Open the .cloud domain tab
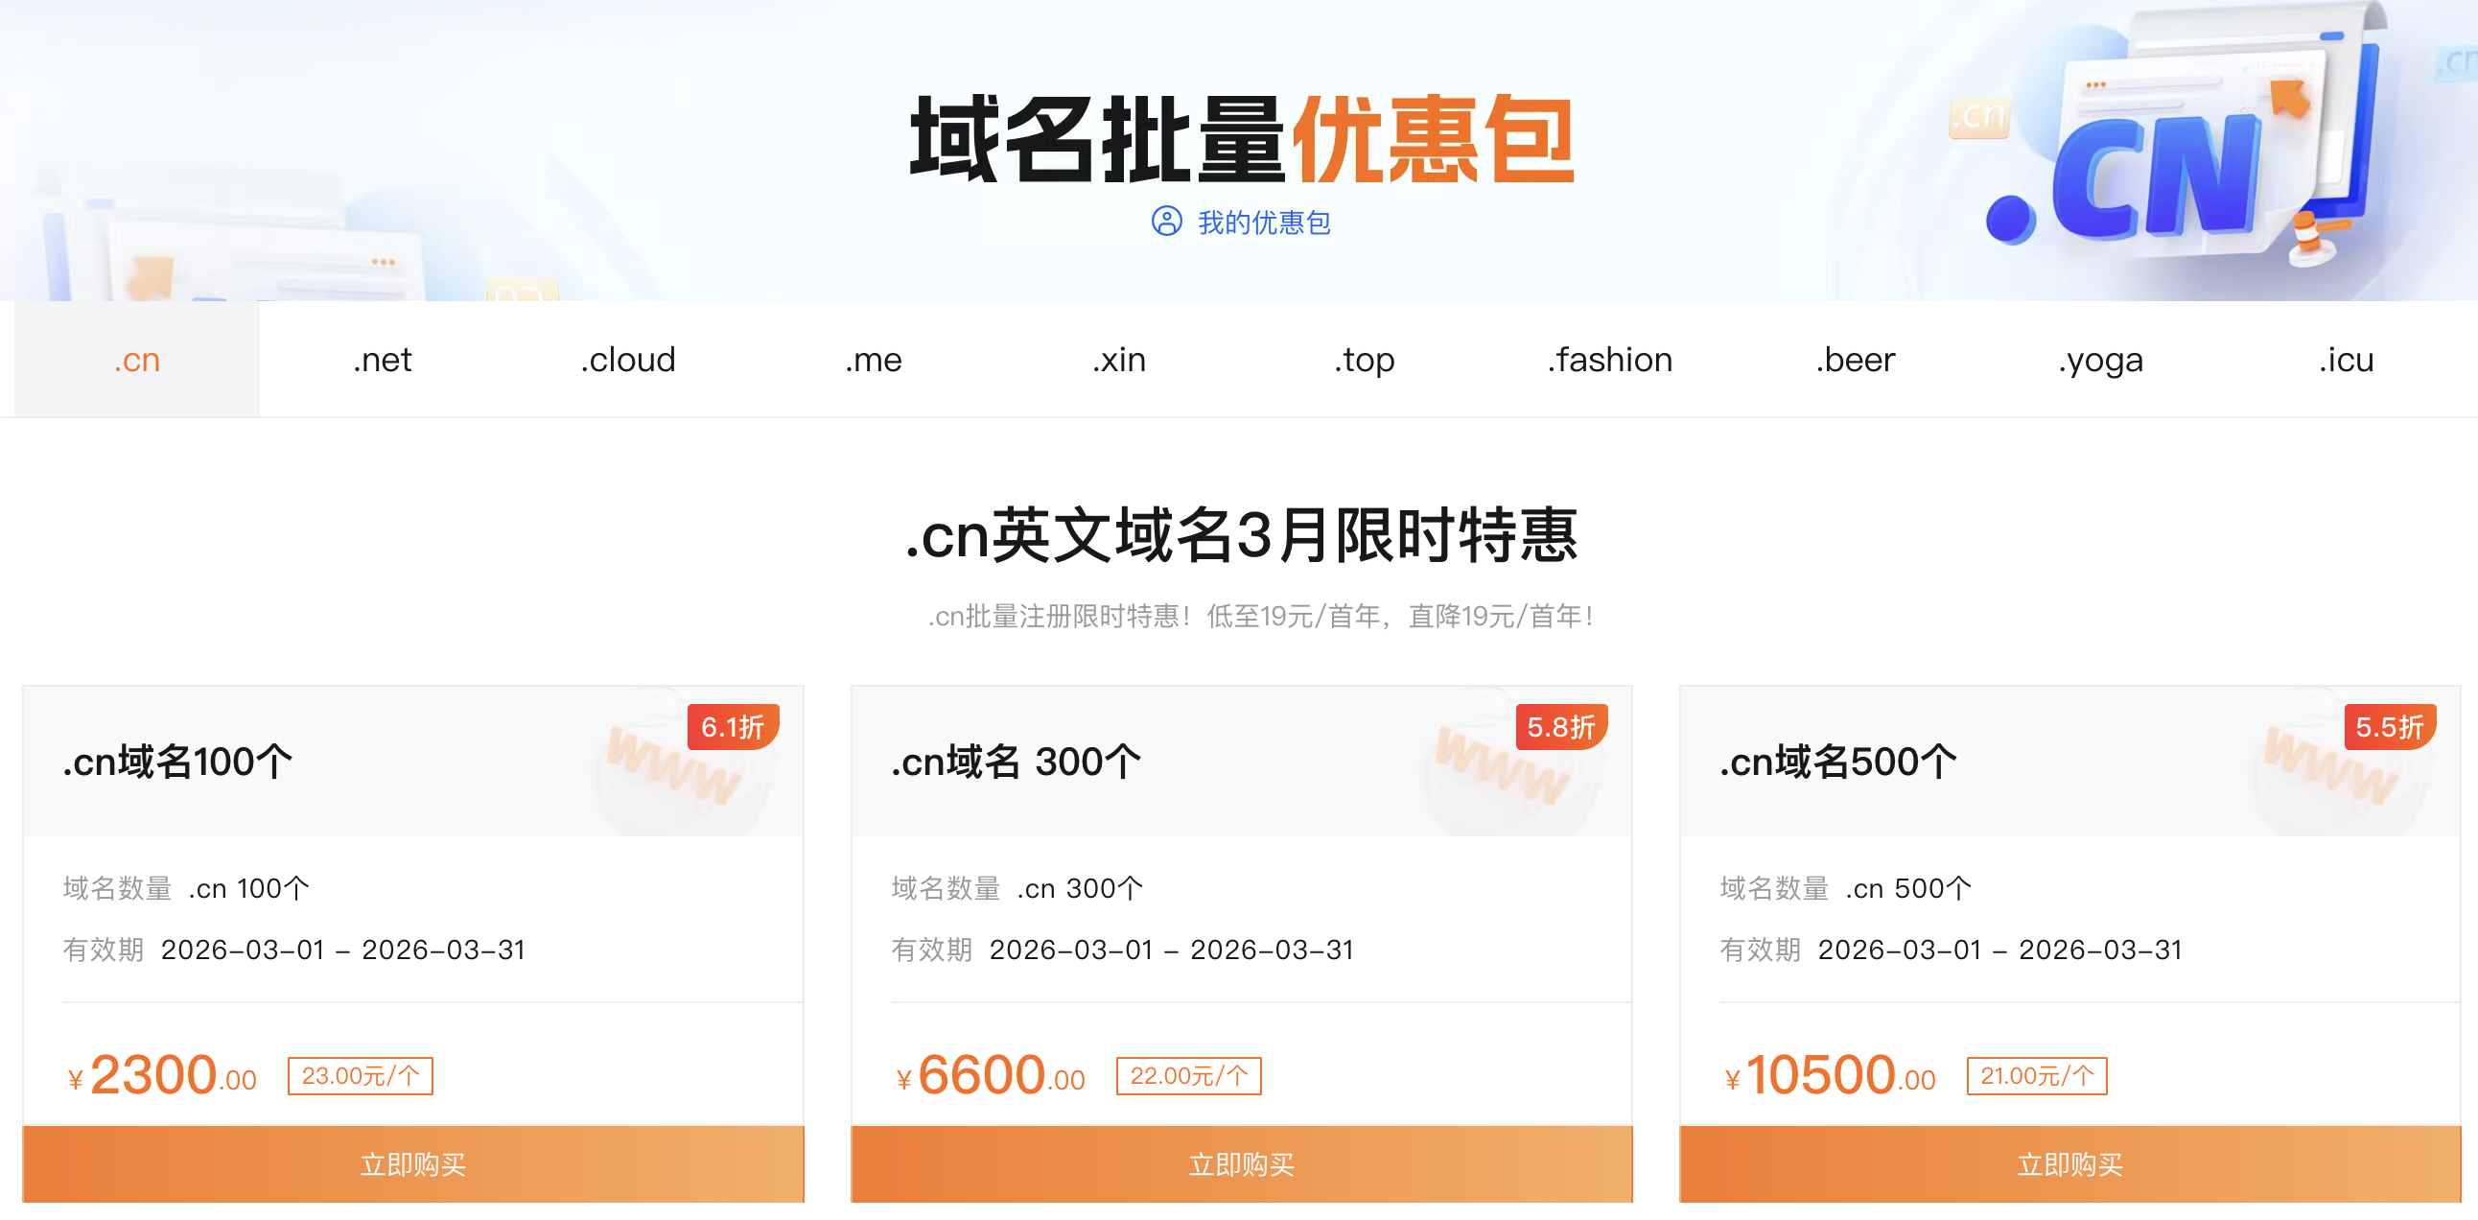2478x1220 pixels. tap(627, 359)
